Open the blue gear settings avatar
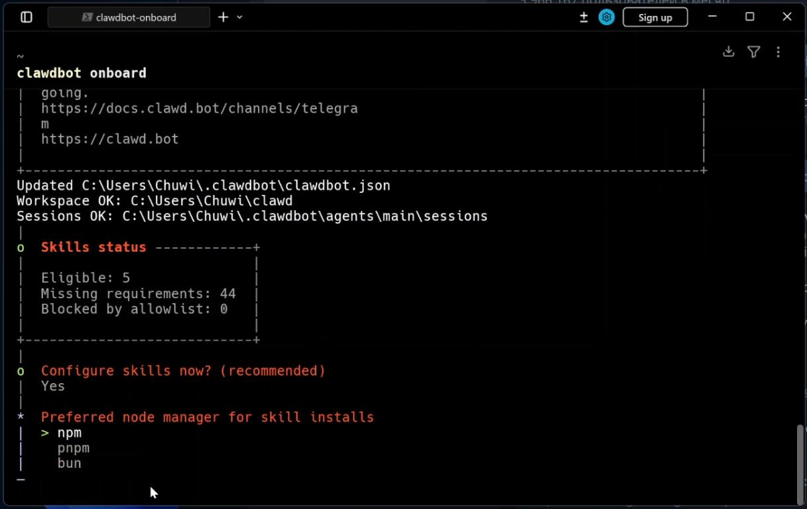Image resolution: width=807 pixels, height=509 pixels. point(606,17)
